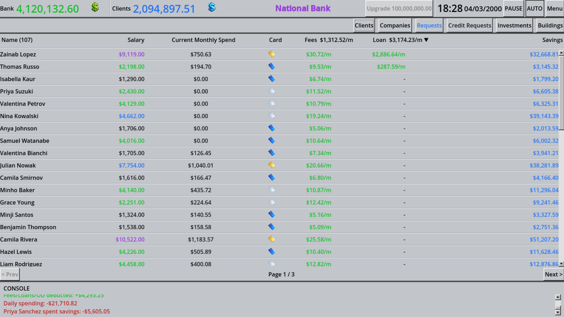Select Zainab Lopez's gold card icon

(272, 54)
